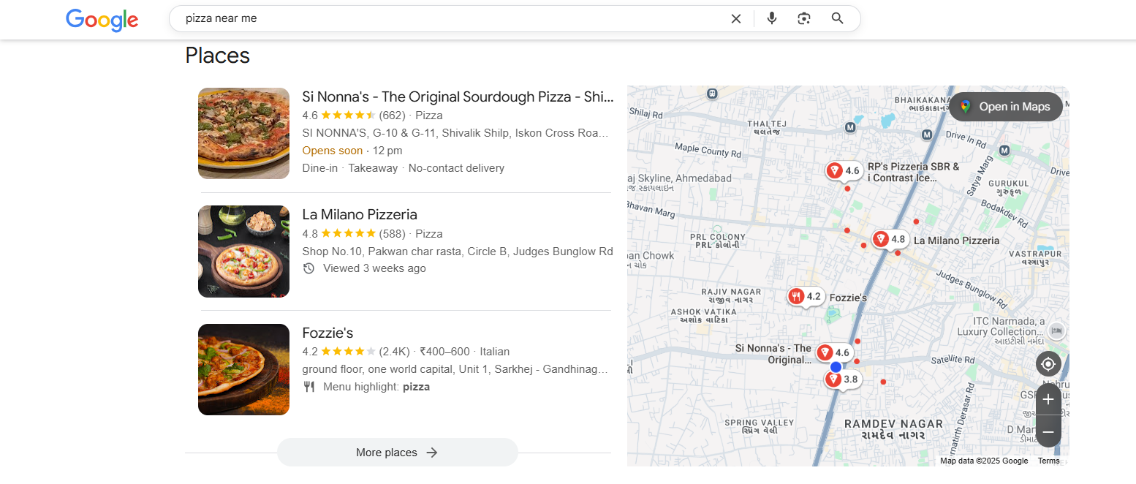The height and width of the screenshot is (484, 1136).
Task: Center map on my location icon
Action: [1048, 364]
